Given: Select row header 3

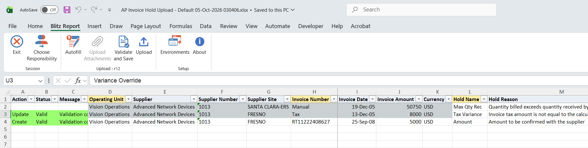Looking at the screenshot, I should (5, 114).
